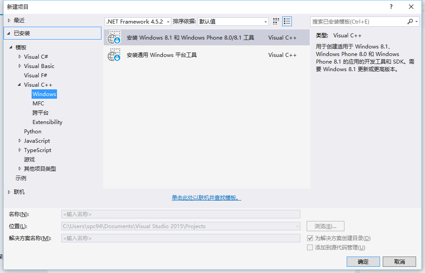Click the Windows 8.1 tools installer icon
The width and height of the screenshot is (425, 273).
(x=114, y=37)
